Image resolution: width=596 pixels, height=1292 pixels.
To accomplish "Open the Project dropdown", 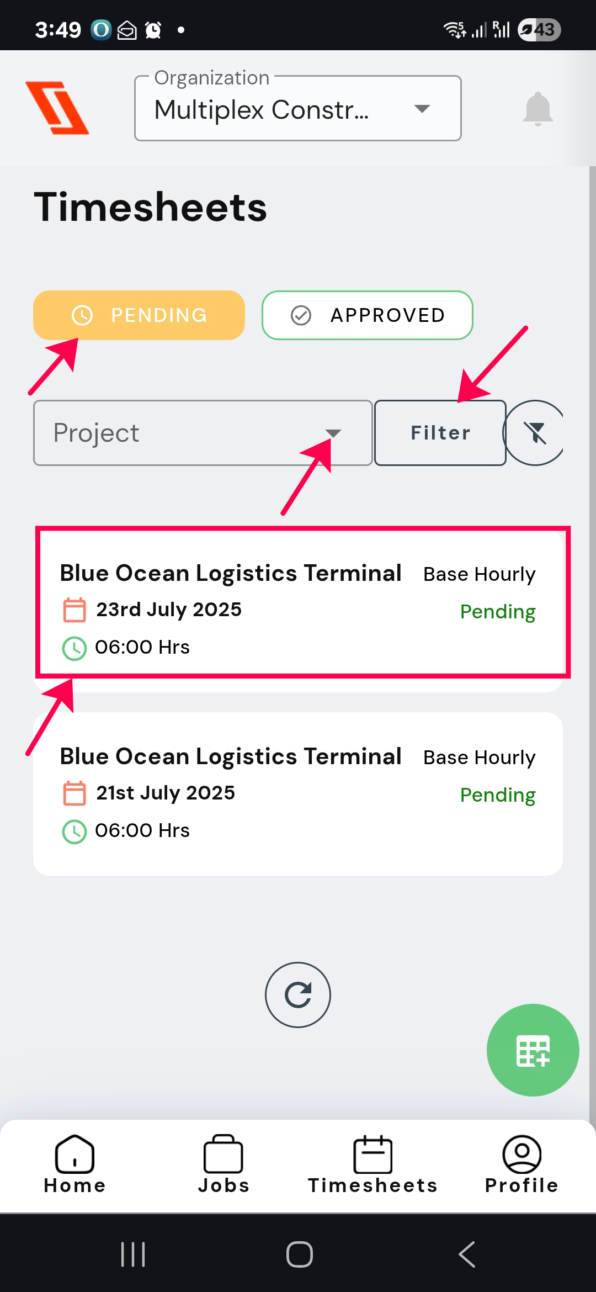I will coord(203,433).
